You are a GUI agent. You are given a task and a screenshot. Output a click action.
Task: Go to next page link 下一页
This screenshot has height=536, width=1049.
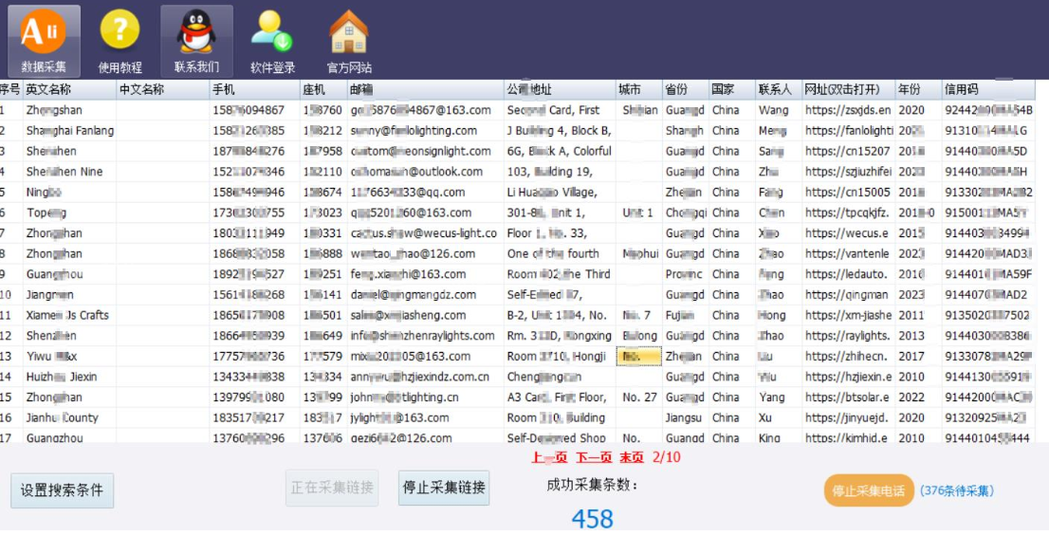click(594, 457)
